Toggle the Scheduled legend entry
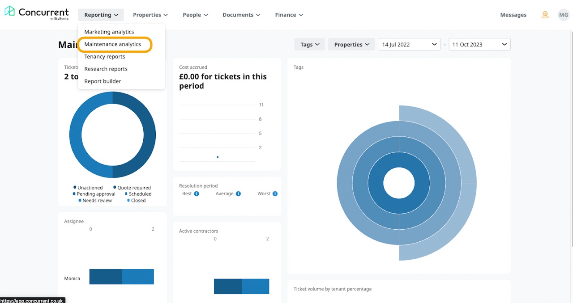 tap(138, 194)
